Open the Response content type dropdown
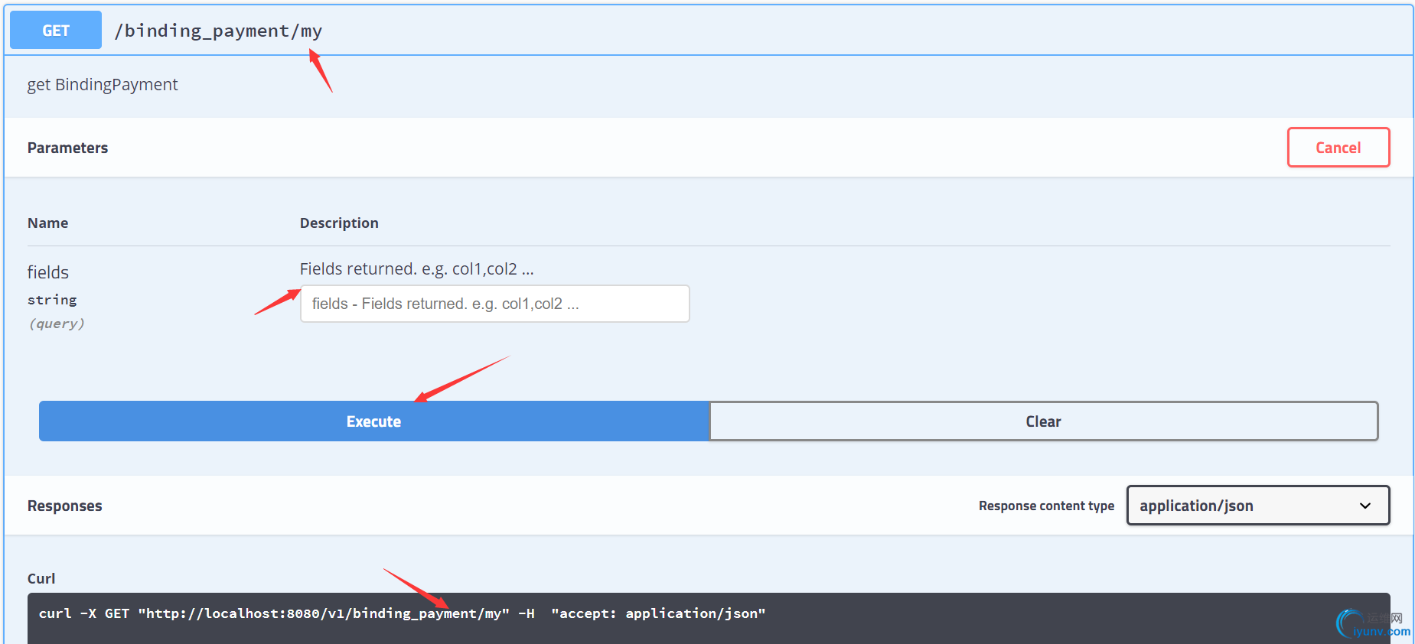Screen dimensions: 1415x644 (x=1257, y=506)
